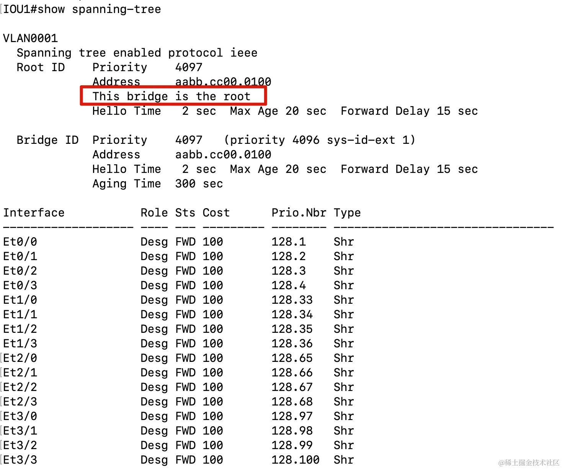Click the 128.1 port priority value
Image resolution: width=562 pixels, height=469 pixels.
click(289, 242)
